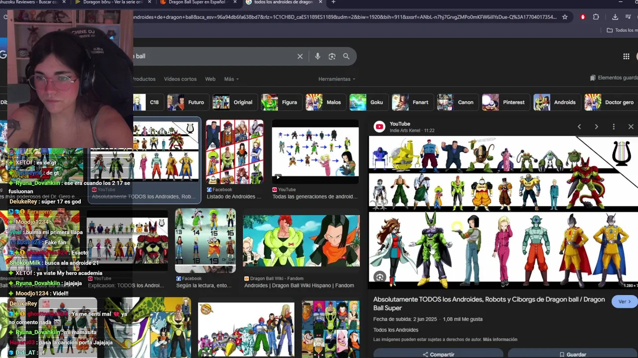The width and height of the screenshot is (638, 358).
Task: Select the 'Web' search filter
Action: click(210, 79)
